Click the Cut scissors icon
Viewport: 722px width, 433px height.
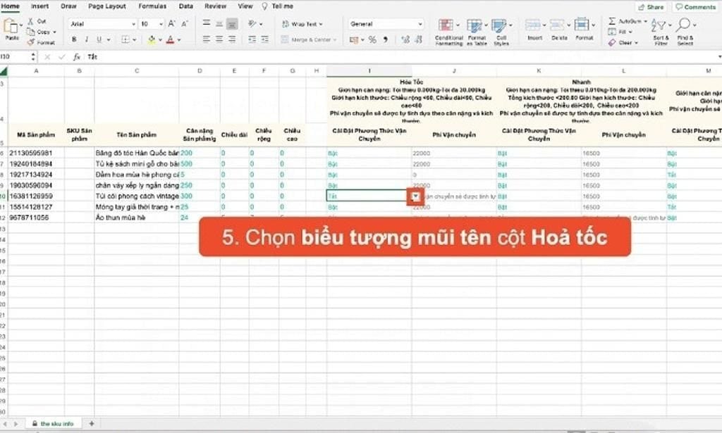point(32,22)
